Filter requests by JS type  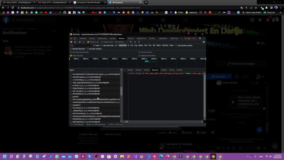click(128, 45)
